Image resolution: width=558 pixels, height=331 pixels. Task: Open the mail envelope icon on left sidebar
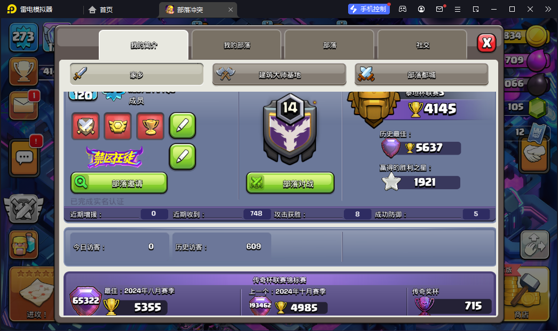pos(24,105)
